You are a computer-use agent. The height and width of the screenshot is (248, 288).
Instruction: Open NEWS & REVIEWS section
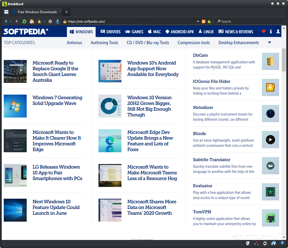coord(236,32)
